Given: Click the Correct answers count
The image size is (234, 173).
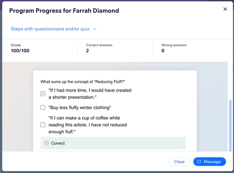Looking at the screenshot, I should (x=88, y=50).
